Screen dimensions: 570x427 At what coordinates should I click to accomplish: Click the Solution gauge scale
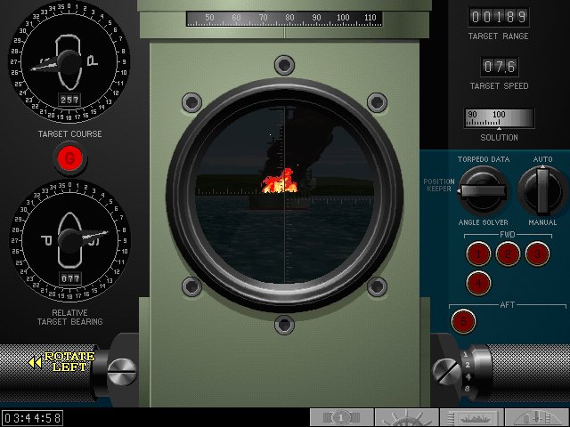pyautogui.click(x=499, y=118)
